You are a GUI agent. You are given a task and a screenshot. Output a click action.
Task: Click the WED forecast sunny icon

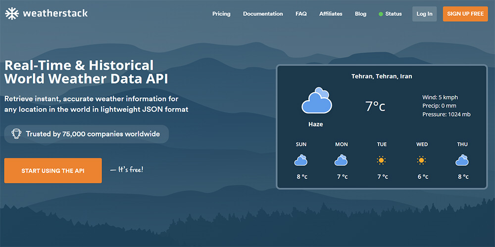click(421, 161)
